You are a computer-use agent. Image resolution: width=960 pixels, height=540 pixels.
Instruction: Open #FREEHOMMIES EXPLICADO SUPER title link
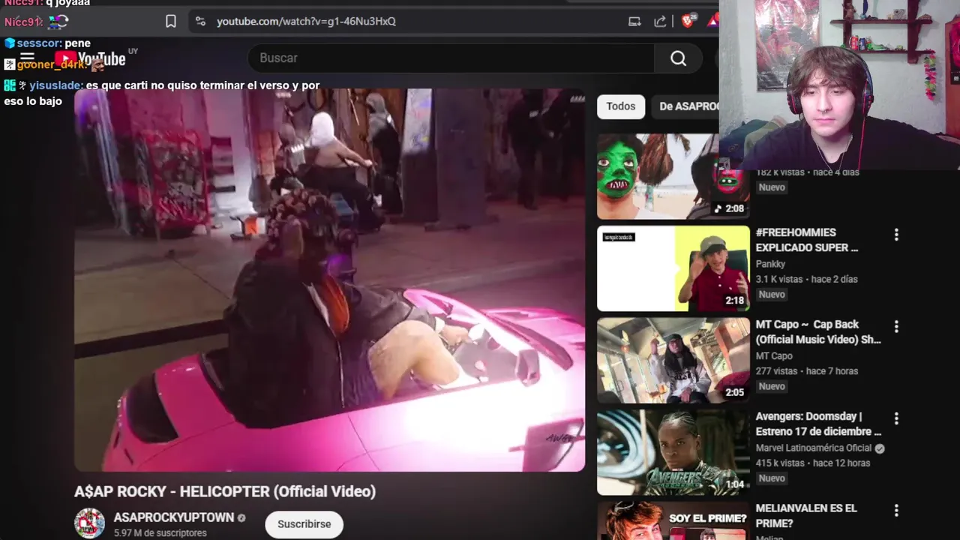click(807, 240)
